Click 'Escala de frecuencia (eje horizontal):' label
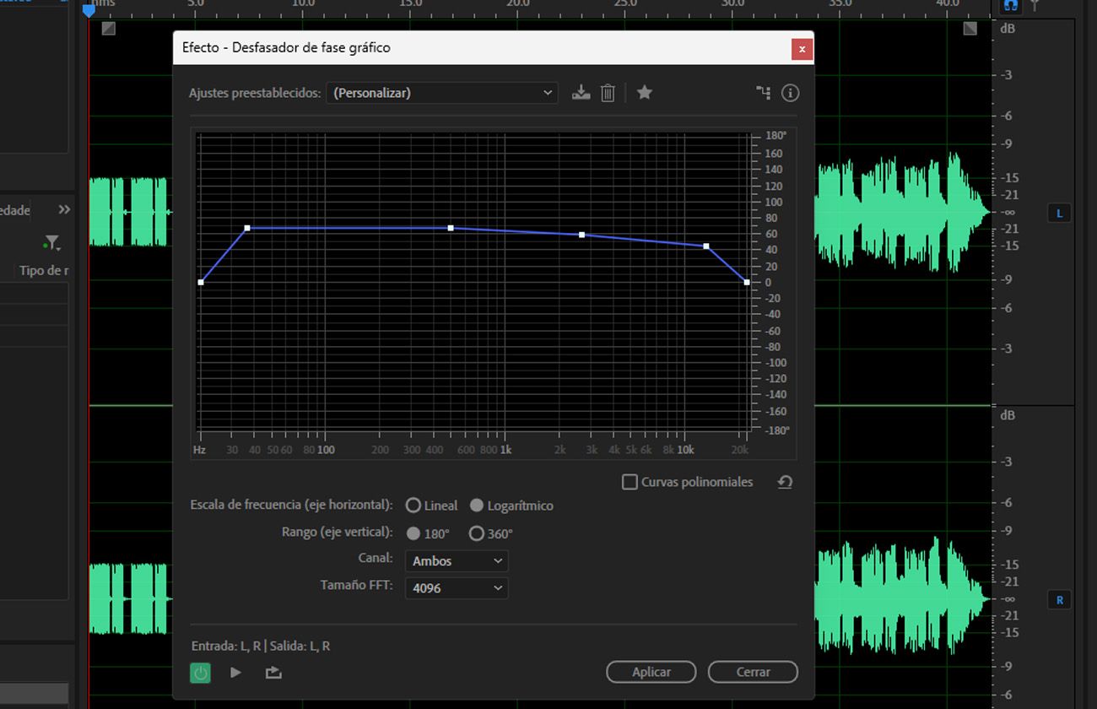Viewport: 1097px width, 709px height. [x=292, y=505]
